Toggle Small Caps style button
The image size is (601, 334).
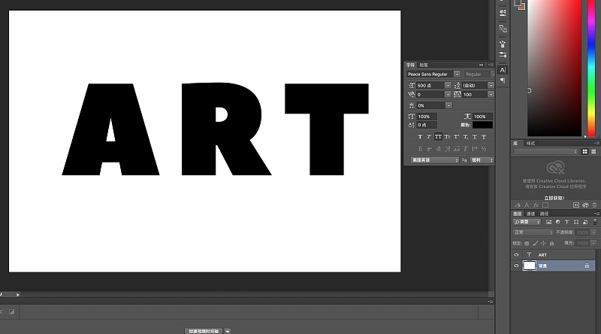pyautogui.click(x=447, y=137)
